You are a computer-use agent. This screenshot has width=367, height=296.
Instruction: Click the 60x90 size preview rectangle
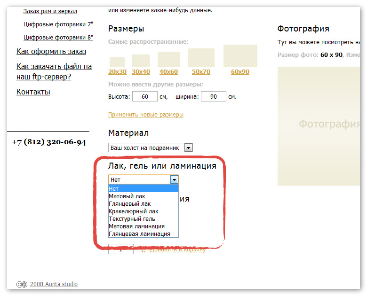click(x=240, y=56)
